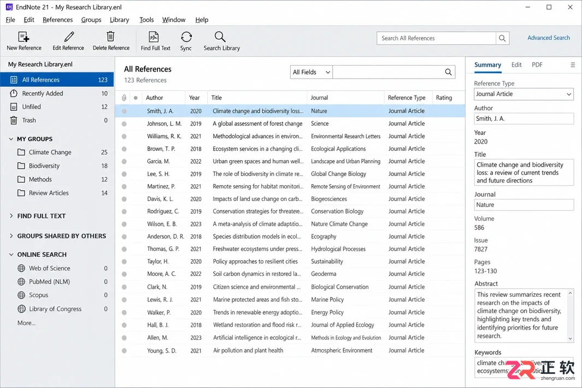The height and width of the screenshot is (388, 582).
Task: Toggle read status dot for Johnson, L. M.
Action: coord(124,124)
